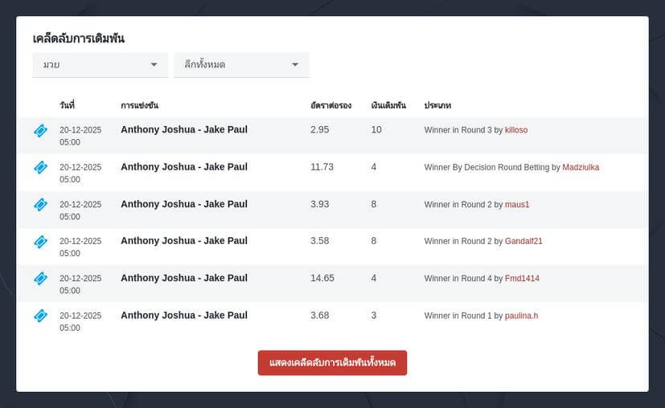Select the Joshua - Jake Paul match at odds 14.65
This screenshot has width=665, height=408.
(184, 278)
